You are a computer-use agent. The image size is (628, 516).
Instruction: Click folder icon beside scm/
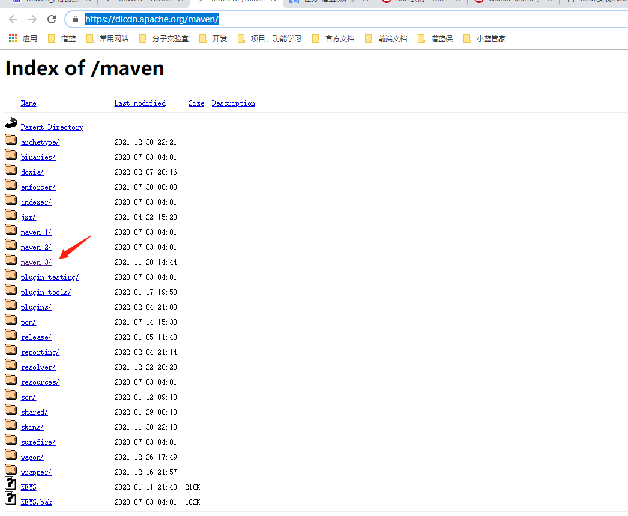pos(11,394)
